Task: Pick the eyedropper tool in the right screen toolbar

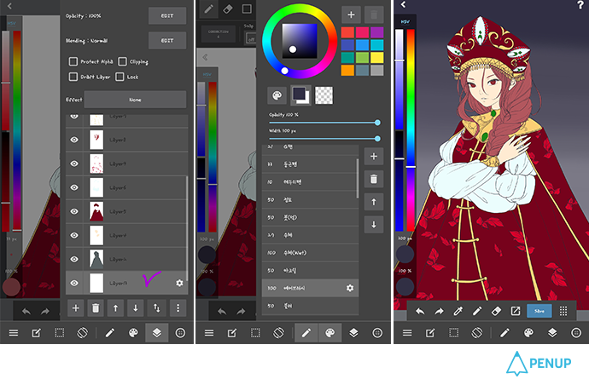Action: click(458, 311)
